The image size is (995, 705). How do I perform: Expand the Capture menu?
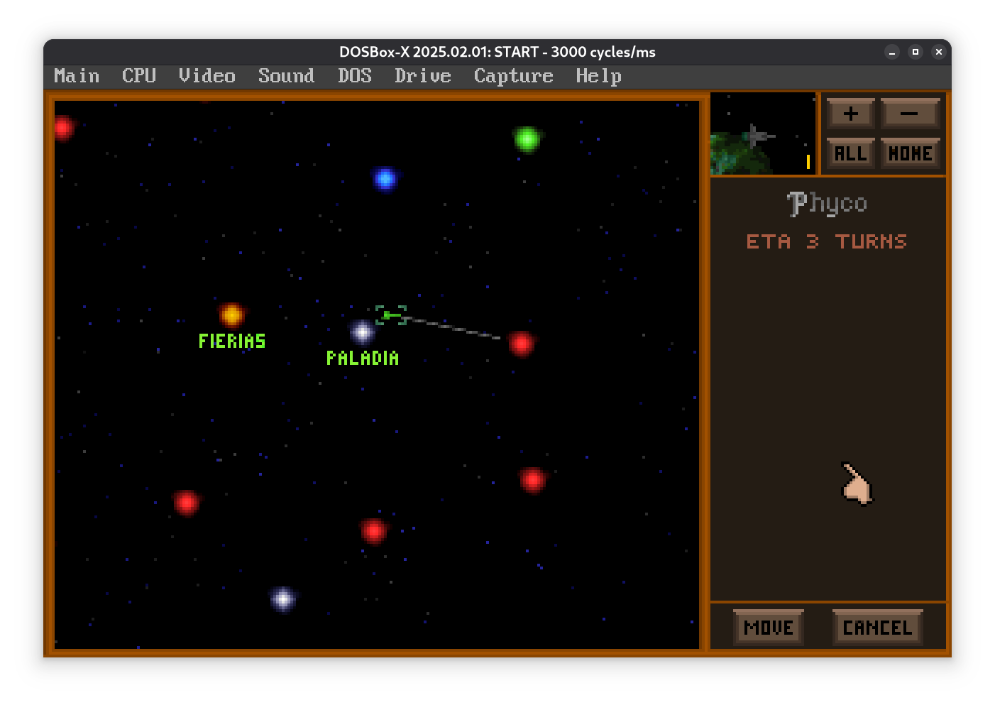[x=513, y=76]
